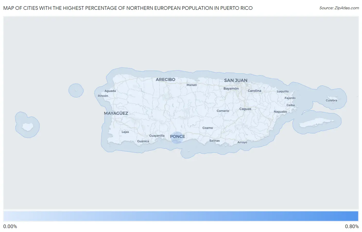Select the Arroyo map label

click(242, 142)
